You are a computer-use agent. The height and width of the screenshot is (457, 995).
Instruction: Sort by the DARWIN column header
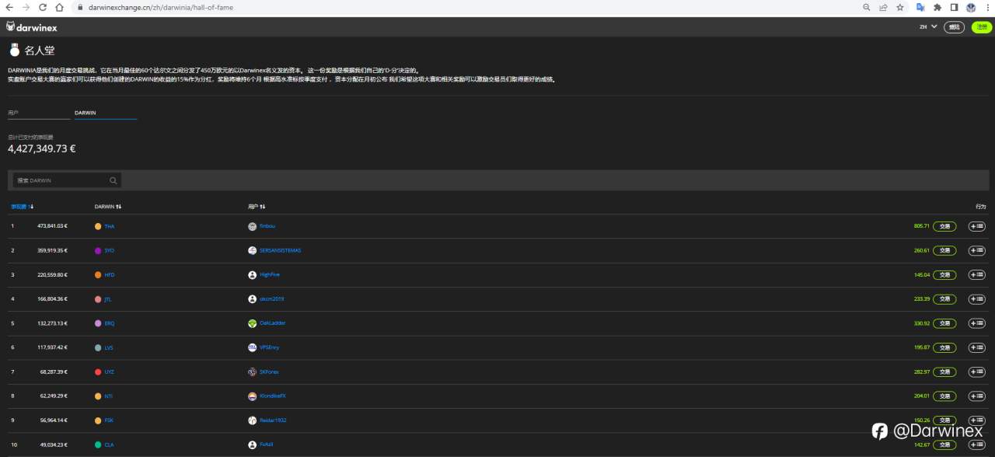pyautogui.click(x=107, y=207)
